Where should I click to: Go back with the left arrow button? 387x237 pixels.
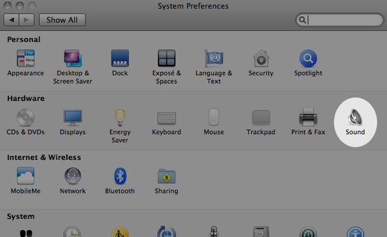[x=11, y=20]
